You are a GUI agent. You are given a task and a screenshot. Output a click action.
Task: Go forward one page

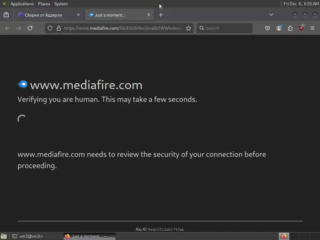click(x=19, y=28)
